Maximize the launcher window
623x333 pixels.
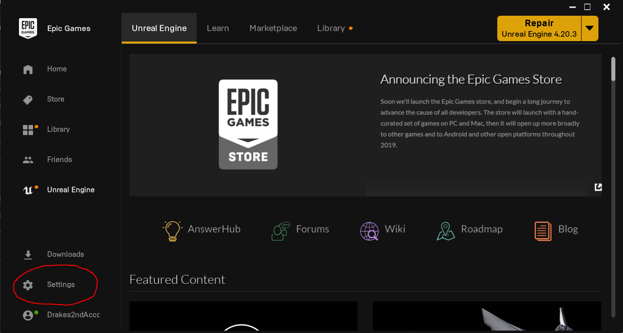pyautogui.click(x=588, y=7)
